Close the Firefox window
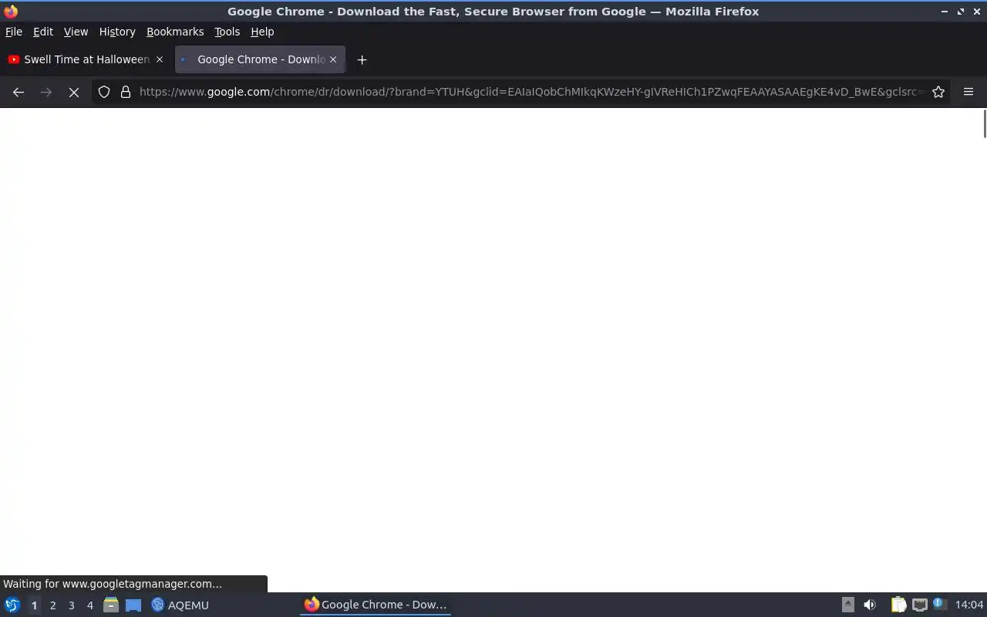Image resolution: width=987 pixels, height=617 pixels. coord(977,12)
